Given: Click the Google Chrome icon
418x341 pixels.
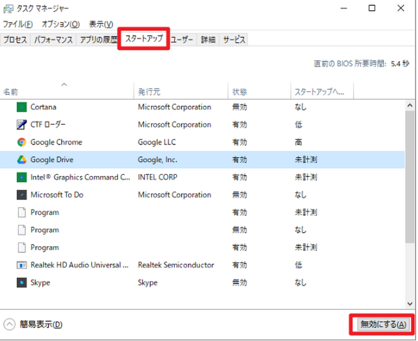Looking at the screenshot, I should tap(22, 142).
